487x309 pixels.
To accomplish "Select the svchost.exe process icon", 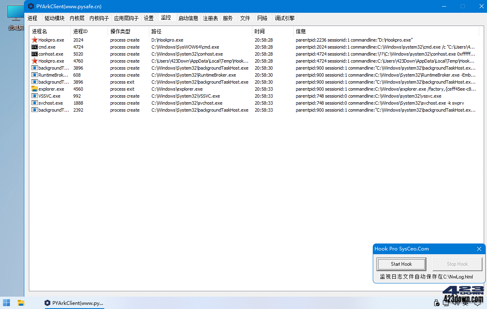I will pyautogui.click(x=35, y=103).
